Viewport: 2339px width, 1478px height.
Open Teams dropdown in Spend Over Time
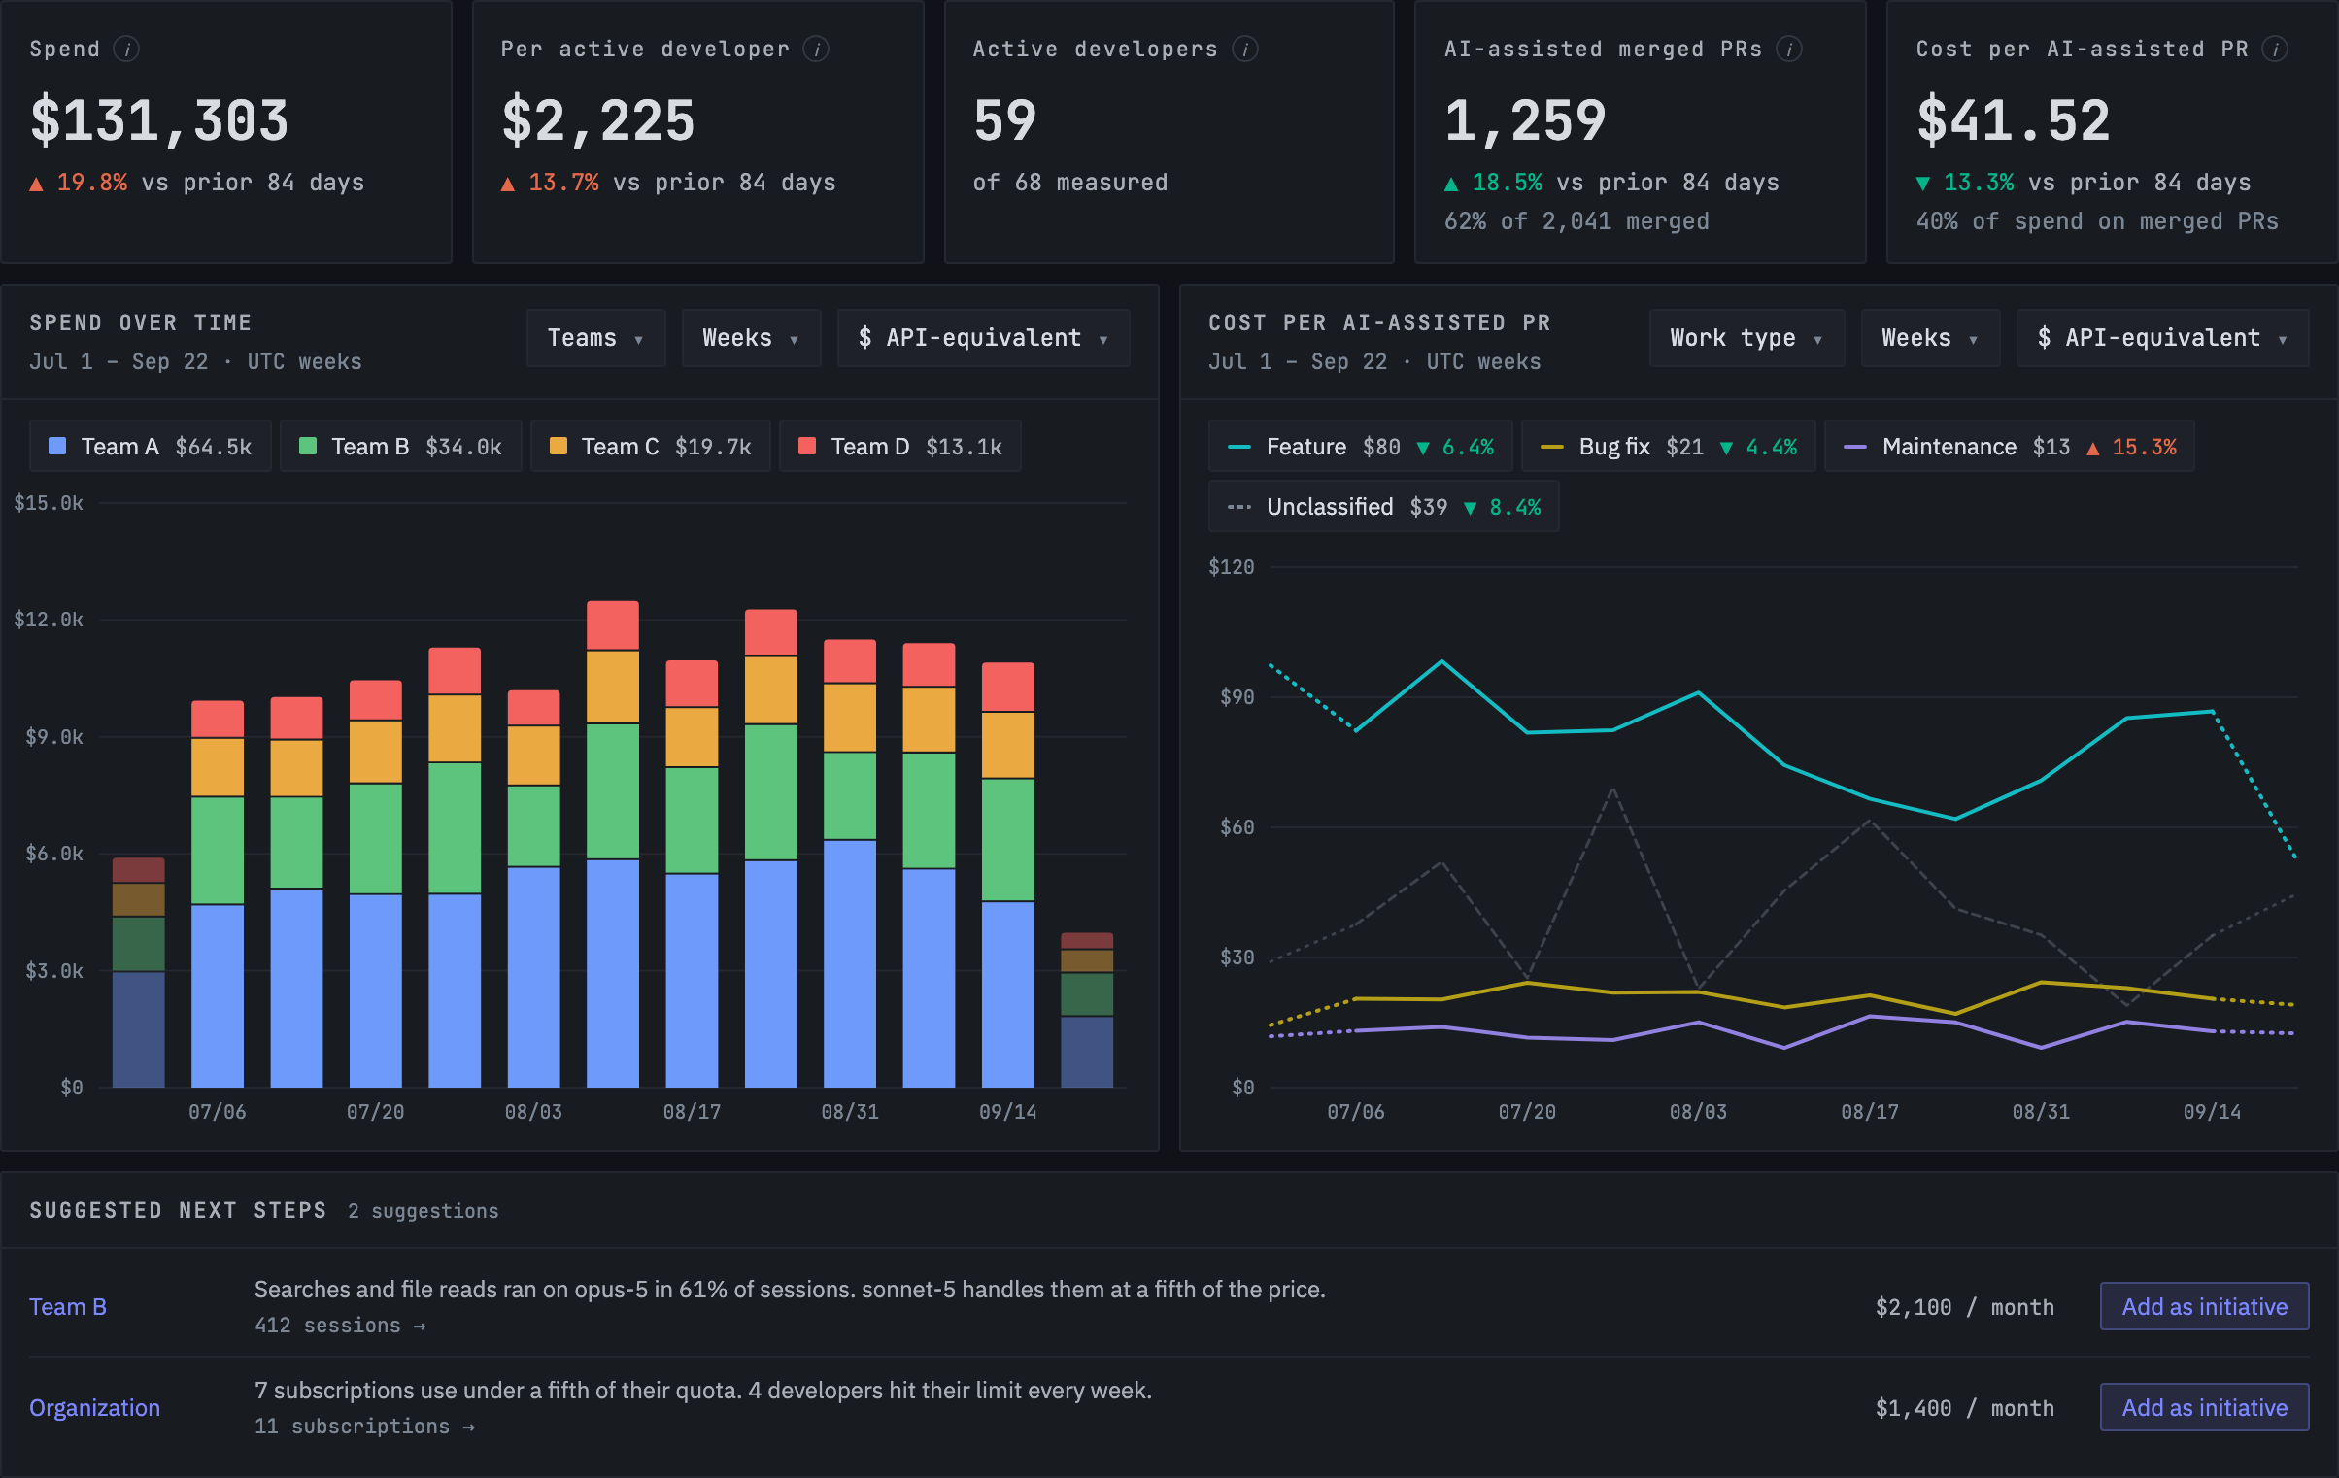click(x=595, y=338)
